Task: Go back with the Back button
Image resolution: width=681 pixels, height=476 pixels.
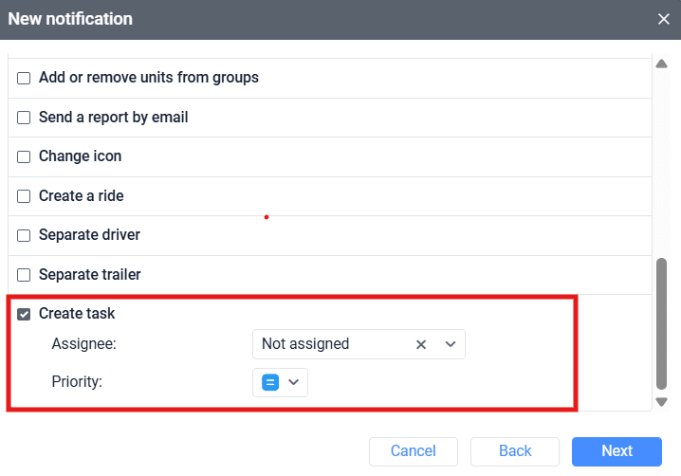Action: click(515, 451)
